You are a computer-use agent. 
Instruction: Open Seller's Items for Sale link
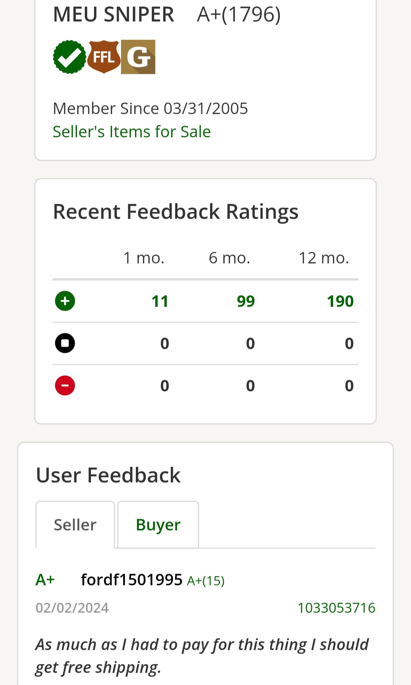[x=132, y=132]
